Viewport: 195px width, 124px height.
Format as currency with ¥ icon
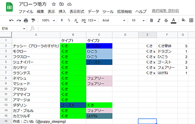point(62,20)
